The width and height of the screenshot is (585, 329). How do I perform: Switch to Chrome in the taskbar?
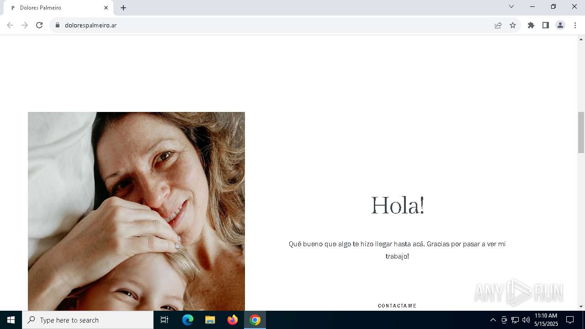pyautogui.click(x=255, y=320)
